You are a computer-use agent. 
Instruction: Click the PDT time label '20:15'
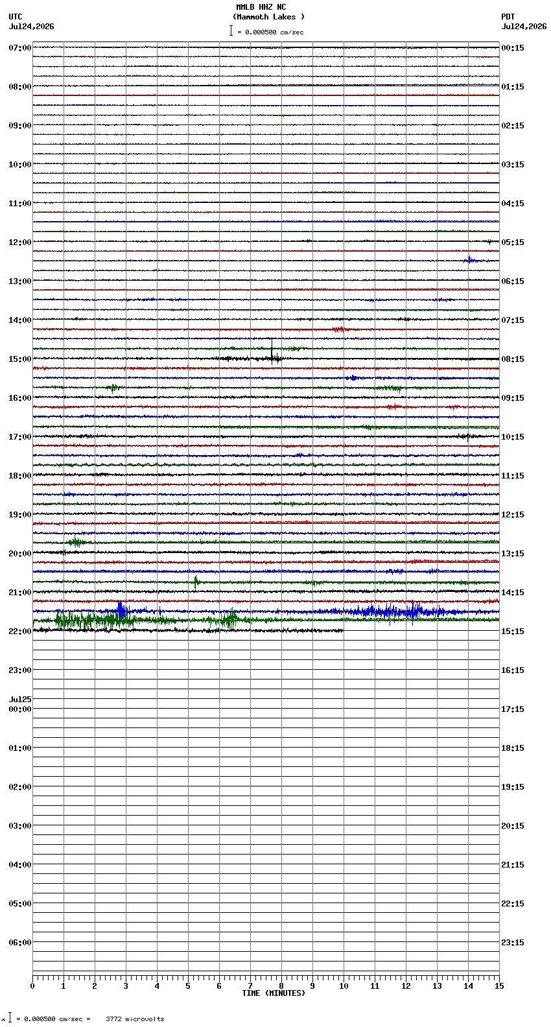513,826
